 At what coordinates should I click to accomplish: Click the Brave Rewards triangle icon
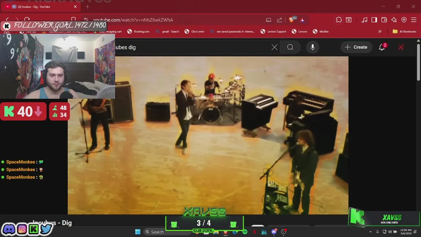(x=302, y=20)
